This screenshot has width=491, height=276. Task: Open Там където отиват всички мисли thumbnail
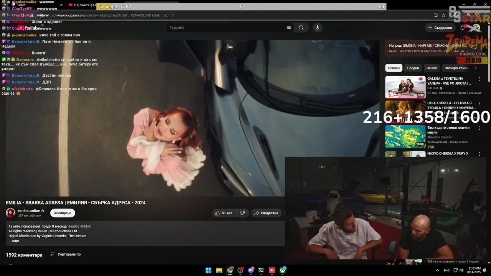(x=405, y=136)
